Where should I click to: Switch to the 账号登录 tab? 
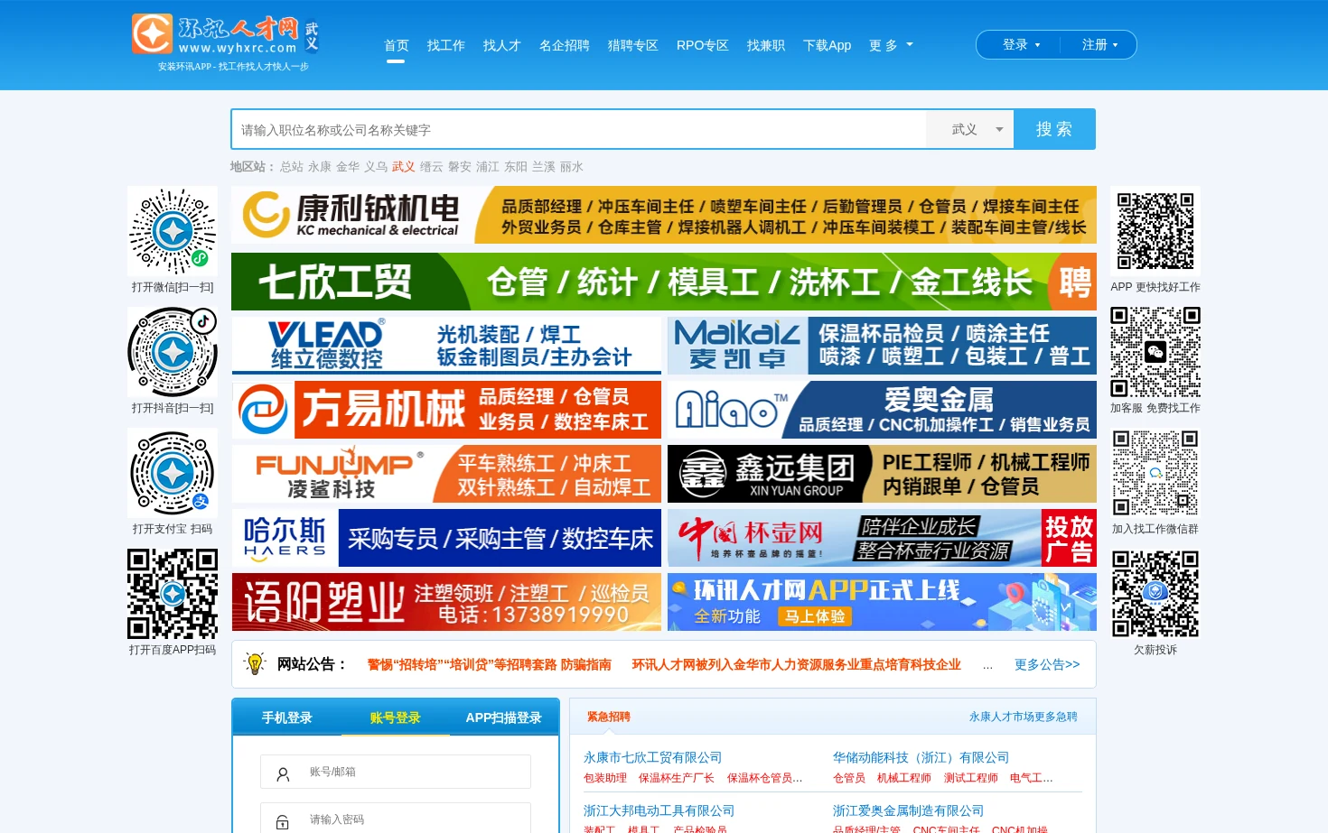tap(396, 717)
